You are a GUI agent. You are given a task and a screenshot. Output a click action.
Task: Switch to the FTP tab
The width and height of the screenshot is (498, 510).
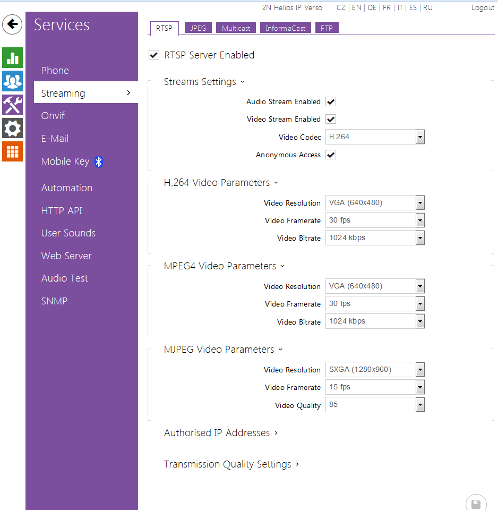tap(327, 28)
